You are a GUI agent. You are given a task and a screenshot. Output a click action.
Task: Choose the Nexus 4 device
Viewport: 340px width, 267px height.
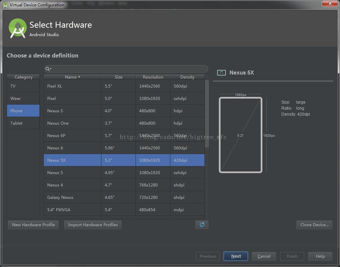(x=124, y=185)
